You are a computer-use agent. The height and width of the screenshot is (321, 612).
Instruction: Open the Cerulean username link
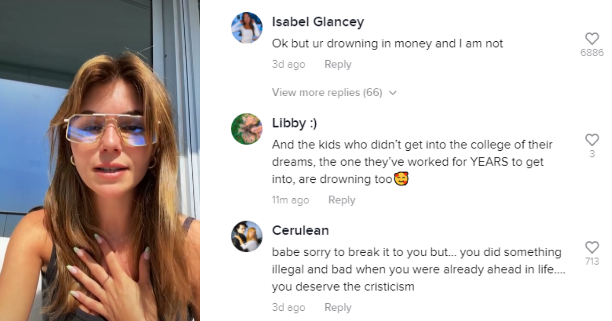(x=300, y=230)
